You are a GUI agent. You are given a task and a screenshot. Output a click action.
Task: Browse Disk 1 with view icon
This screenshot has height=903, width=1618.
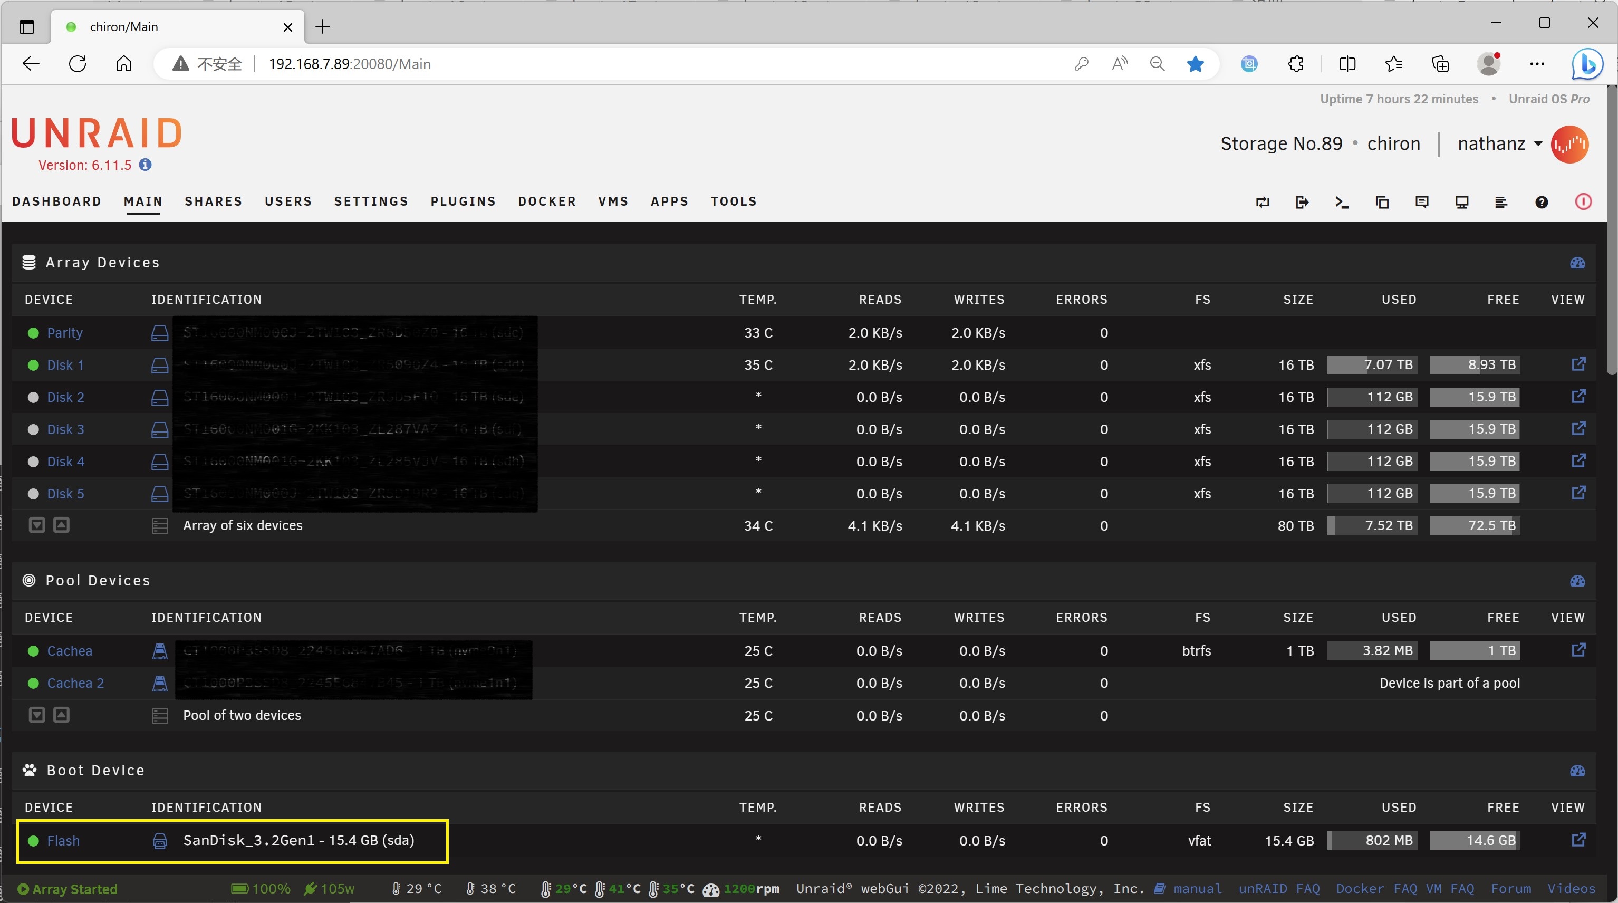point(1578,364)
